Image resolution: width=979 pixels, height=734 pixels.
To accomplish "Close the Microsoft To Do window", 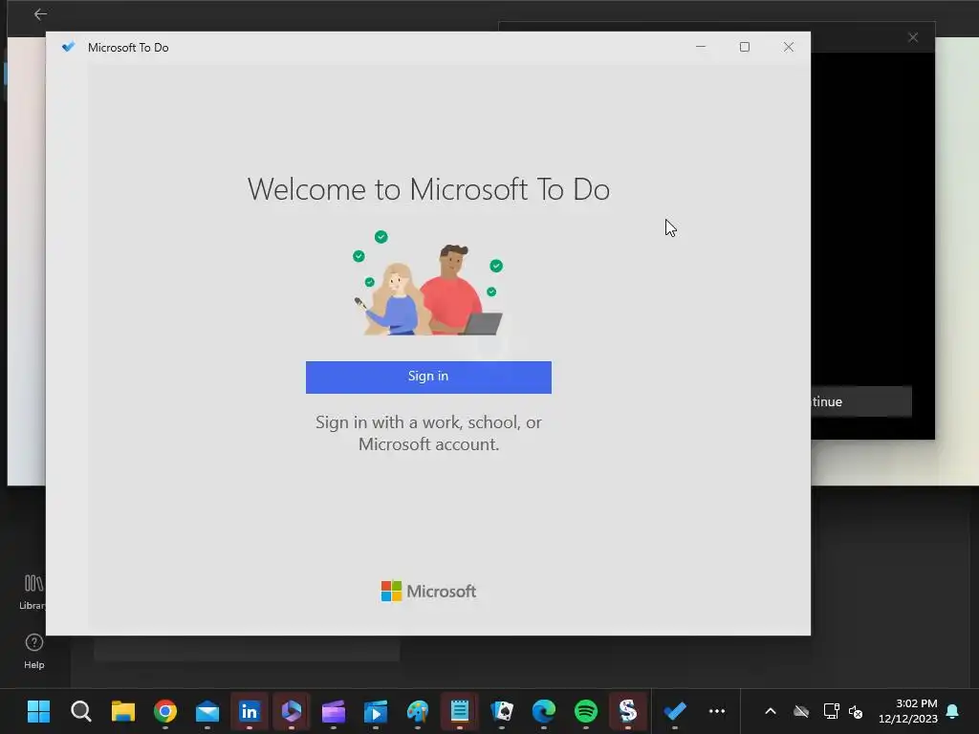I will [789, 47].
